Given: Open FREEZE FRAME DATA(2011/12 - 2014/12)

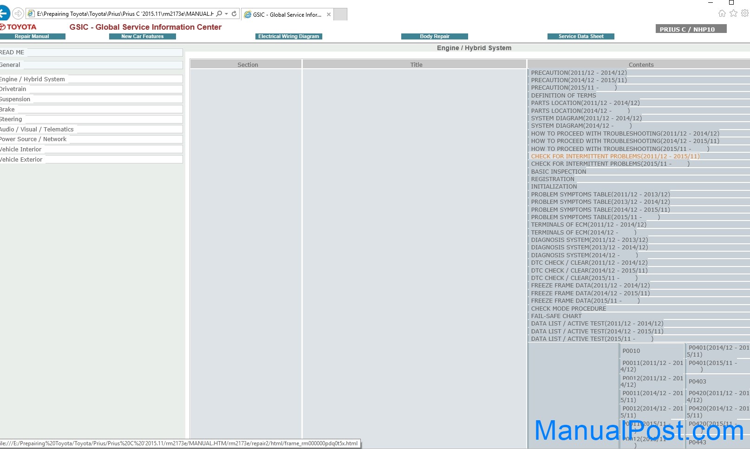Looking at the screenshot, I should (590, 286).
